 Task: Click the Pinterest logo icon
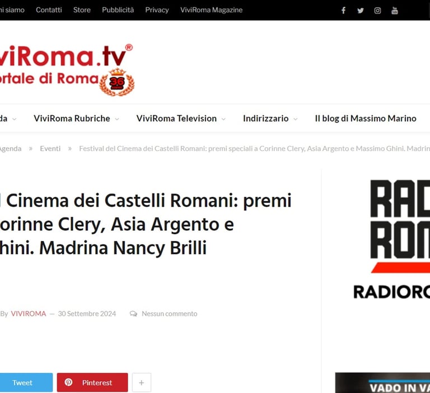[x=68, y=382]
